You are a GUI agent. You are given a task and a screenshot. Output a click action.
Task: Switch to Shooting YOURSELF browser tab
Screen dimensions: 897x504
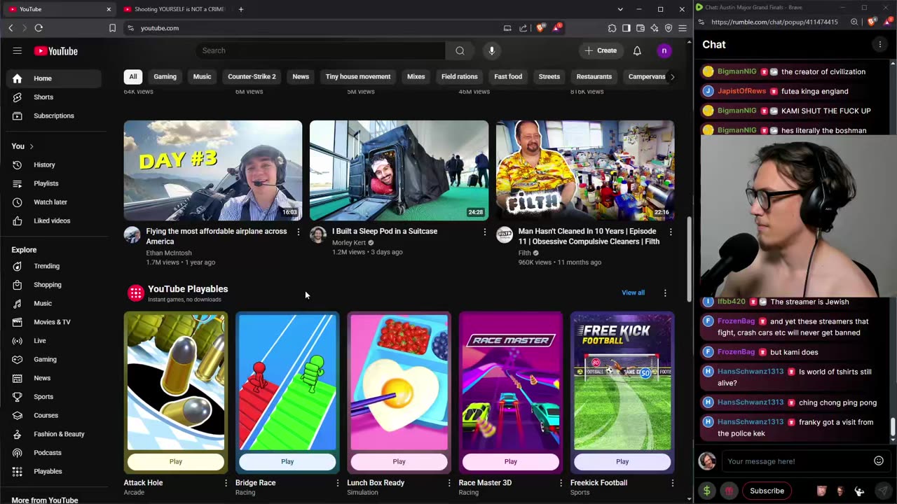[x=175, y=9]
